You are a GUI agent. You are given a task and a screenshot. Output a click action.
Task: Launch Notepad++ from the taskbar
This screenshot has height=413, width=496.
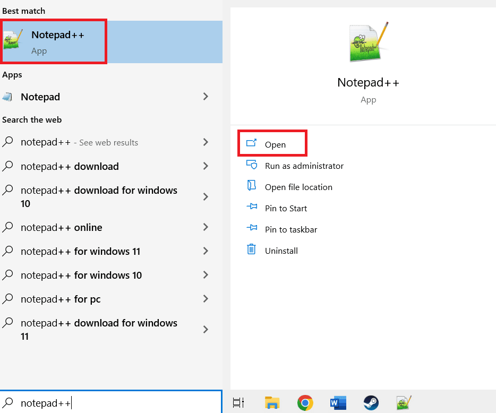point(403,403)
